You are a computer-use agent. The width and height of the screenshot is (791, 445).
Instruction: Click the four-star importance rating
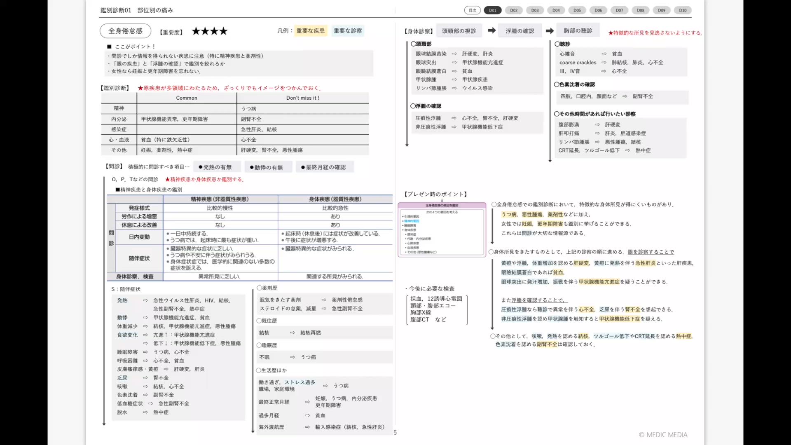pyautogui.click(x=209, y=31)
